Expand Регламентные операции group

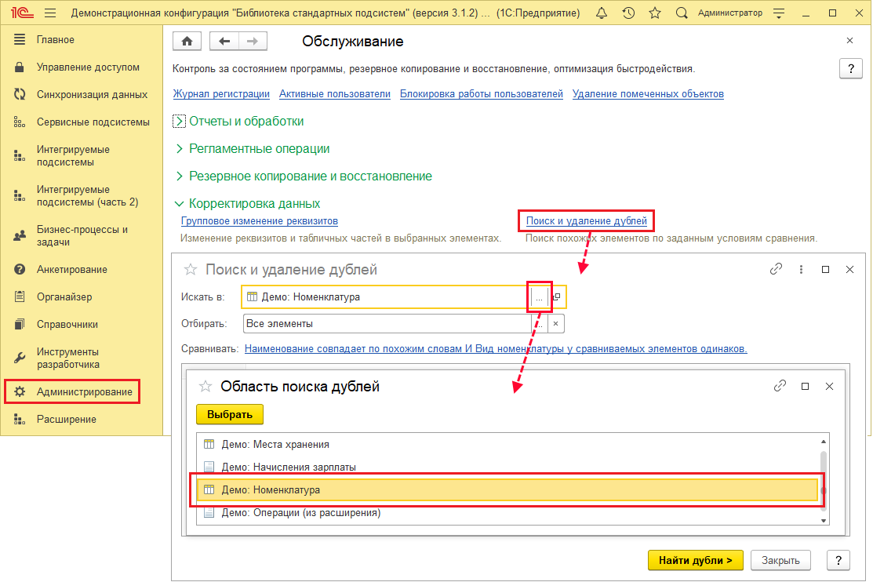pyautogui.click(x=253, y=149)
